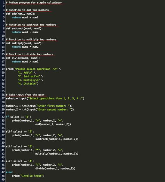Click line number 1 in gutter

coord(4,2)
